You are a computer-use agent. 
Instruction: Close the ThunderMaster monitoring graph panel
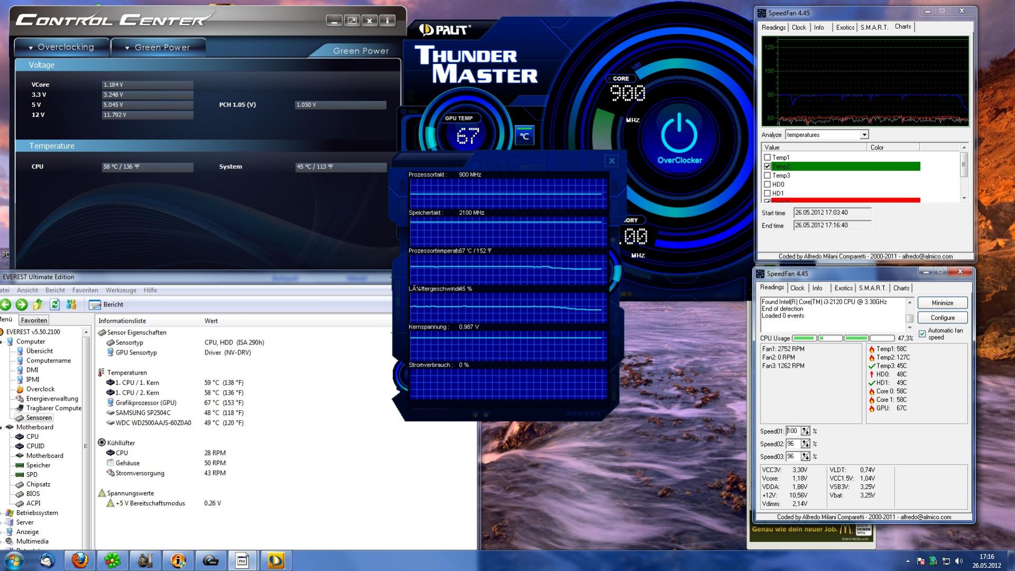coord(612,161)
